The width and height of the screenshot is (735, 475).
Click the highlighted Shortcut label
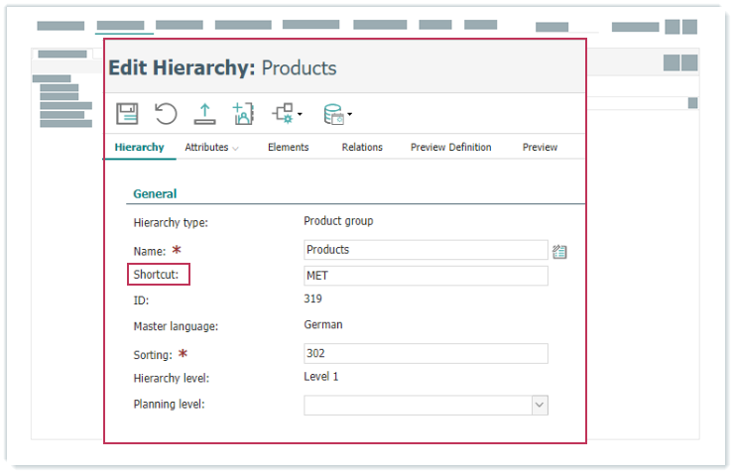point(157,275)
